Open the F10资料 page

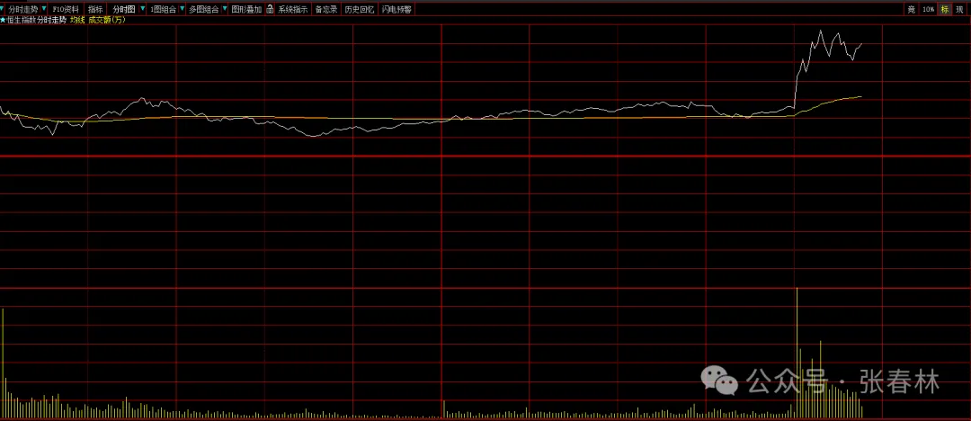(x=66, y=9)
